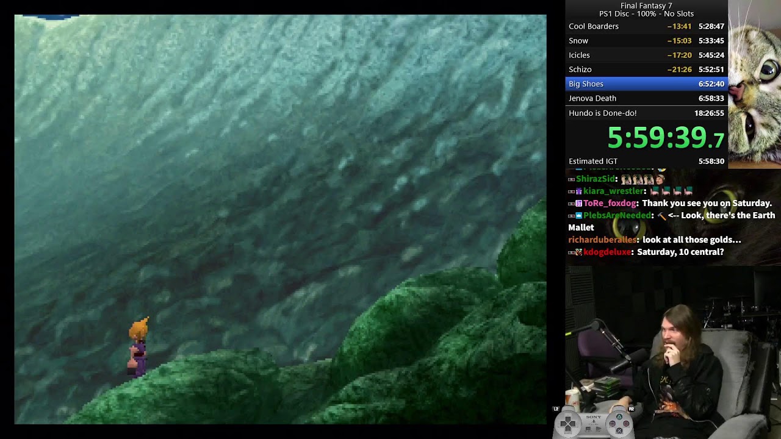
Task: Click the message 'Saturday, 10 central?'
Action: pos(680,252)
